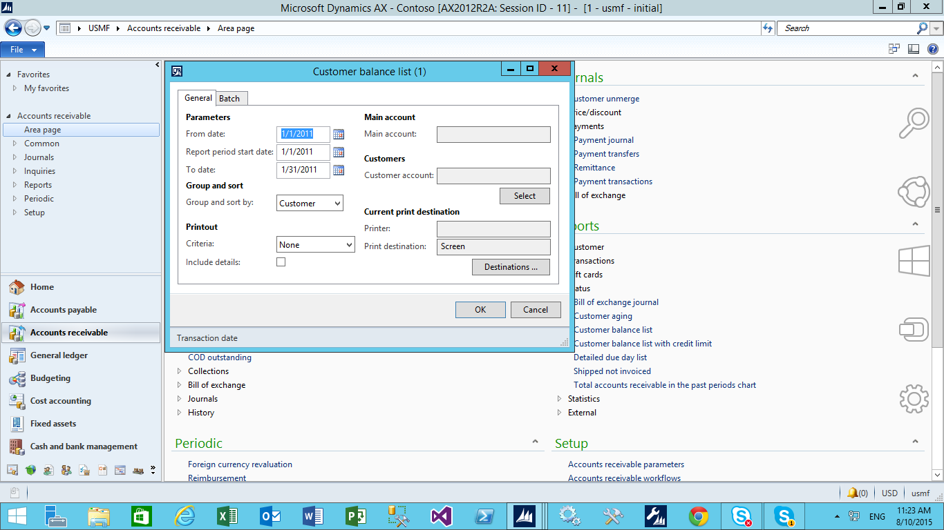Click the To date input field
Screen dimensions: 944x530
pyautogui.click(x=303, y=170)
